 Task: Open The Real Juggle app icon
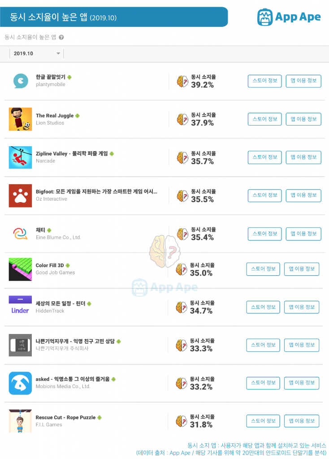pyautogui.click(x=20, y=119)
